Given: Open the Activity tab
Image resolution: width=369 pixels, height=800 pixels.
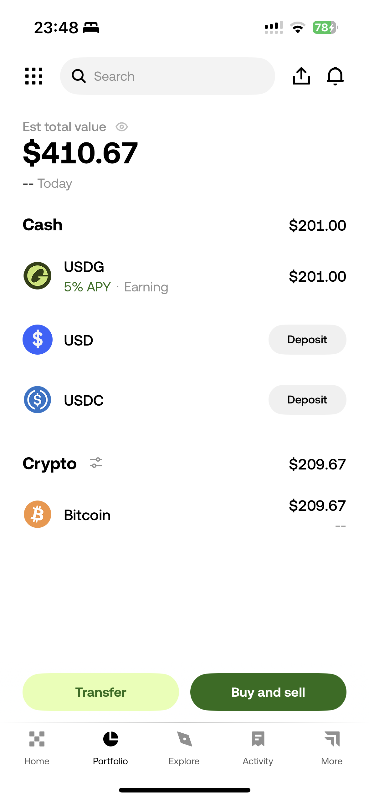Looking at the screenshot, I should [x=258, y=747].
